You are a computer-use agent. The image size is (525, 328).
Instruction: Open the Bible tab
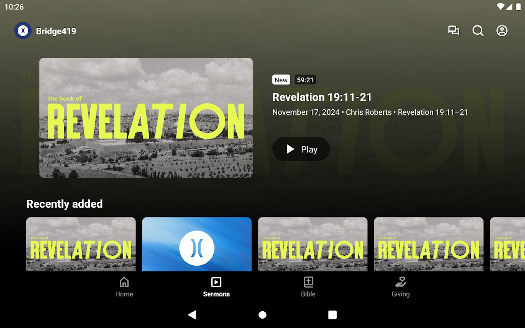(308, 287)
